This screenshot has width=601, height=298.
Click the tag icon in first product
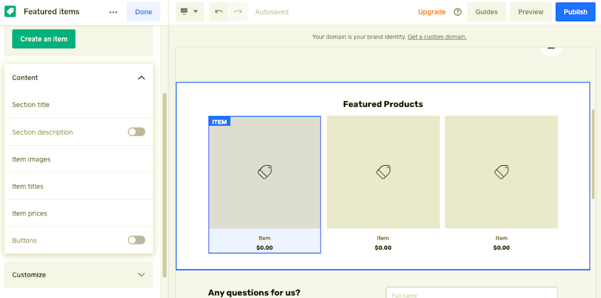(x=264, y=172)
